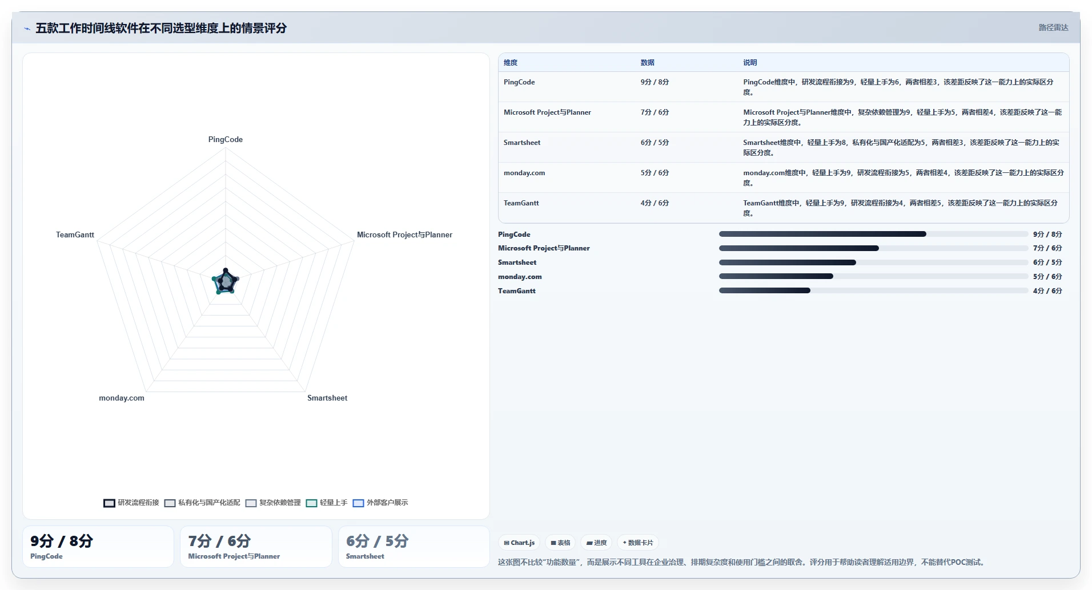Toggle the 研发流程衔接 legend series
Viewport: 1092px width, 590px height.
point(131,503)
